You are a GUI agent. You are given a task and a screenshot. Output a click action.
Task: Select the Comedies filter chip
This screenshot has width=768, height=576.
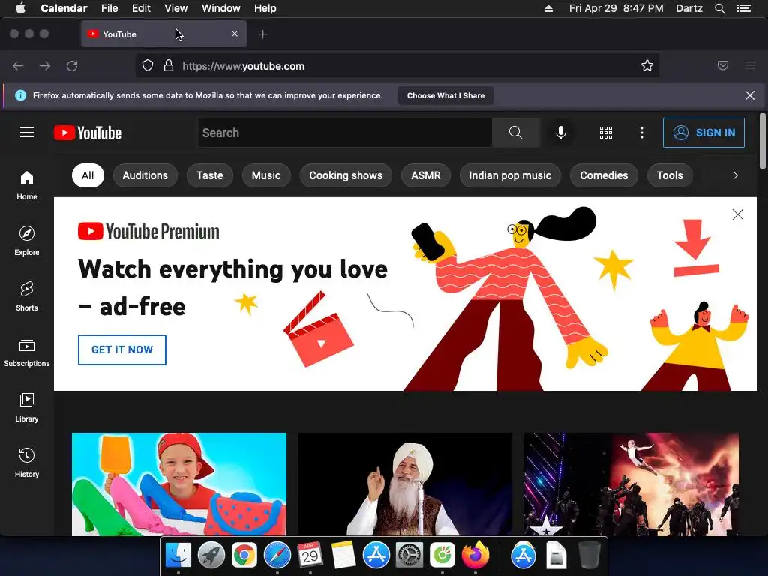(604, 175)
